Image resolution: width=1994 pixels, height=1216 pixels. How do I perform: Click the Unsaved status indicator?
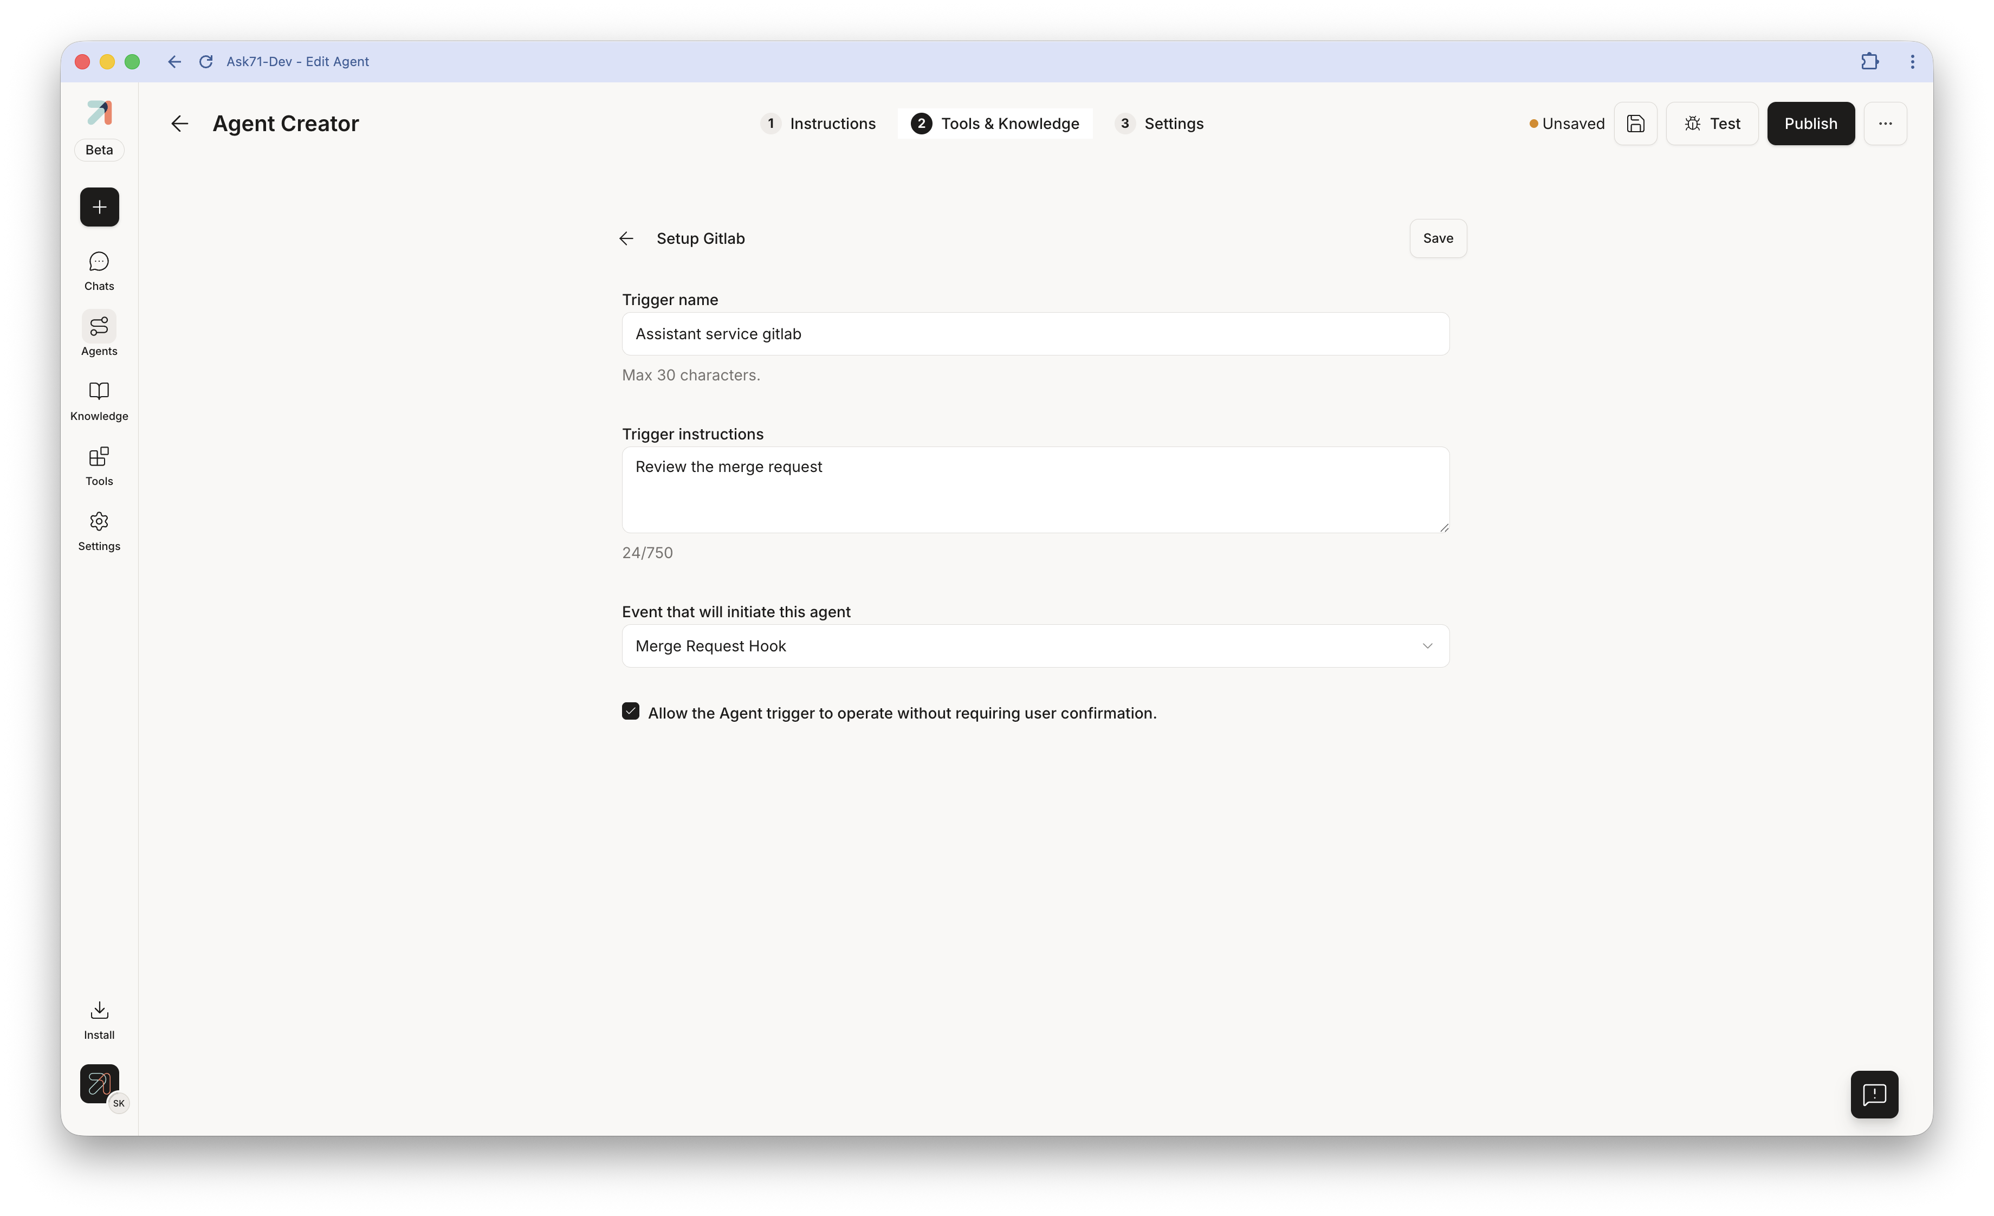click(x=1566, y=123)
